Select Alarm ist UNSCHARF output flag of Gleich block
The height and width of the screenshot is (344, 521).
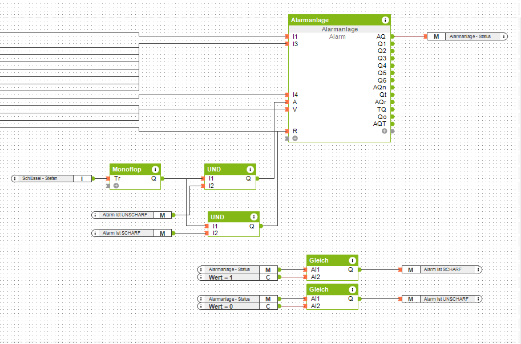(442, 299)
